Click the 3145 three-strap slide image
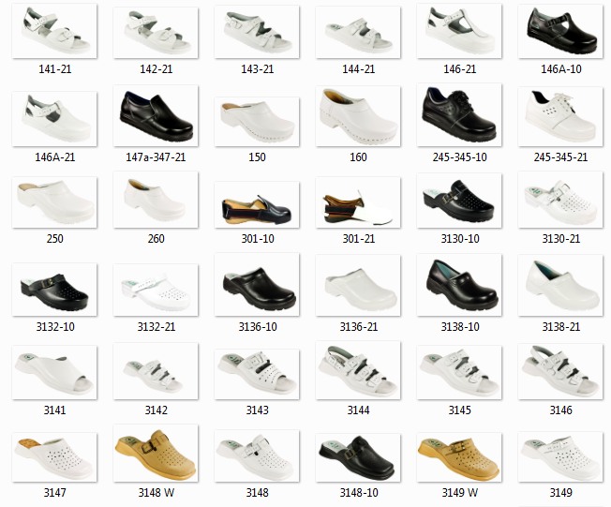The width and height of the screenshot is (611, 507). (x=459, y=373)
